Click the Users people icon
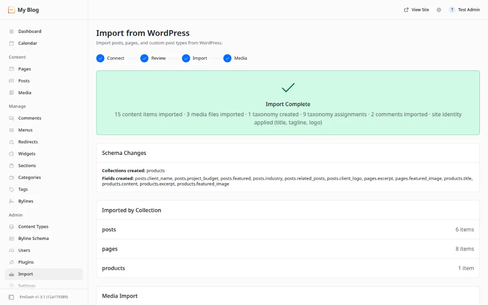This screenshot has height=305, width=488. point(11,250)
